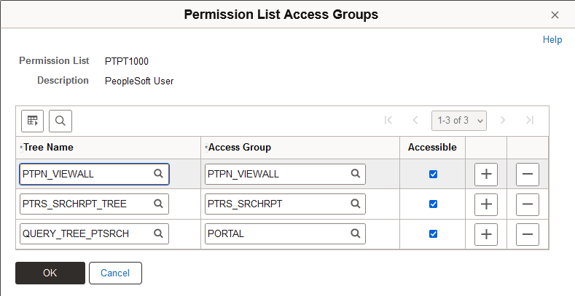Image resolution: width=575 pixels, height=296 pixels.
Task: Click the PTPN_VIEWALL access group field
Action: pyautogui.click(x=277, y=174)
